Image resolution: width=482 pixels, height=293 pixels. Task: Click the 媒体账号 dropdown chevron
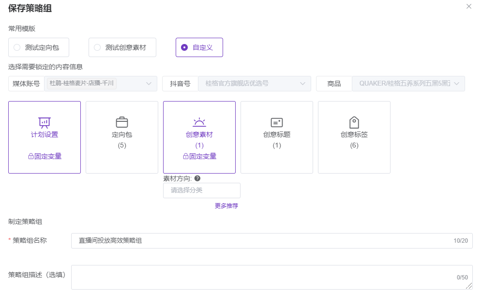(x=149, y=84)
